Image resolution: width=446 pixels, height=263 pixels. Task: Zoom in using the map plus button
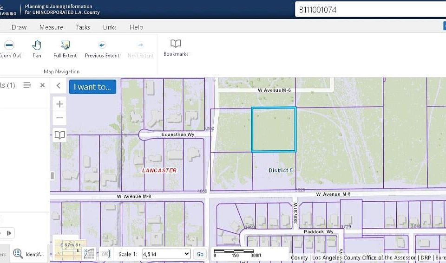[60, 104]
